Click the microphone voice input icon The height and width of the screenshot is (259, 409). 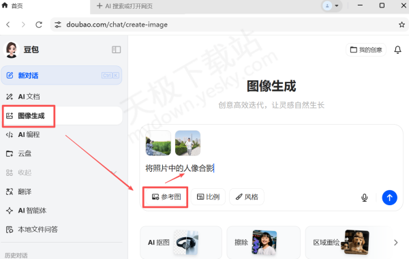pos(365,198)
